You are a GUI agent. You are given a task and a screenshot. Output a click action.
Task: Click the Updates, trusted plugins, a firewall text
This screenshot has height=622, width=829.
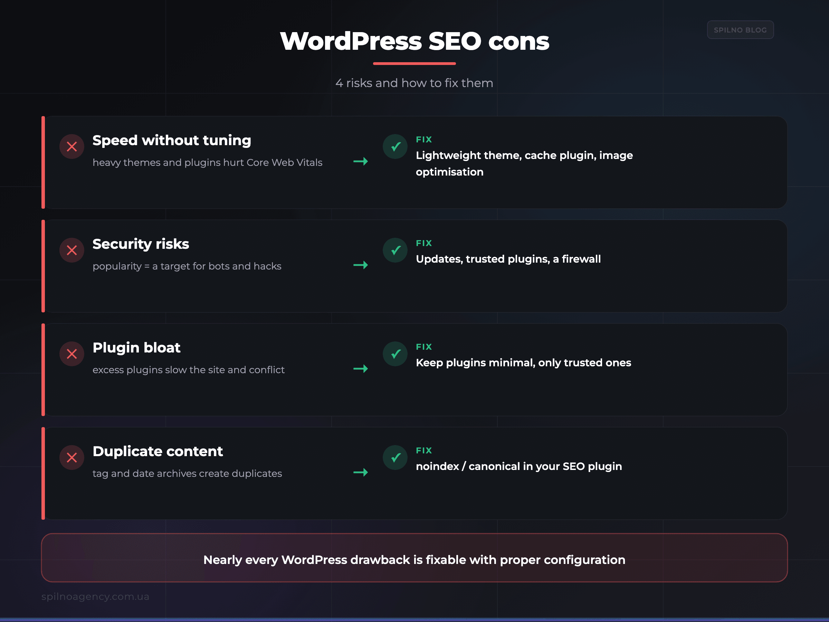tap(508, 259)
